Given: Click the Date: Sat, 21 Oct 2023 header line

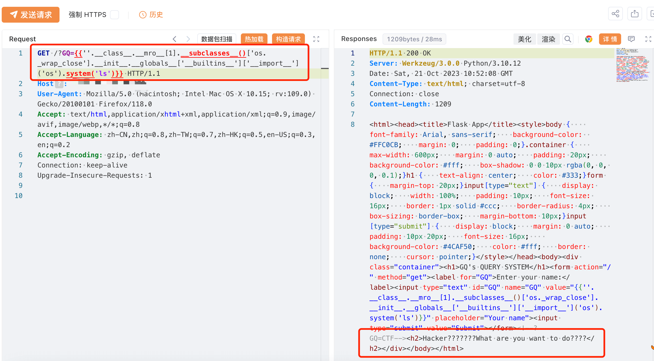Looking at the screenshot, I should [x=441, y=74].
